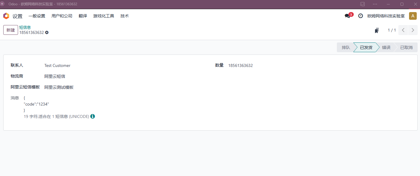Click the gear icon beside 18561363632
Image resolution: width=420 pixels, height=176 pixels.
47,32
